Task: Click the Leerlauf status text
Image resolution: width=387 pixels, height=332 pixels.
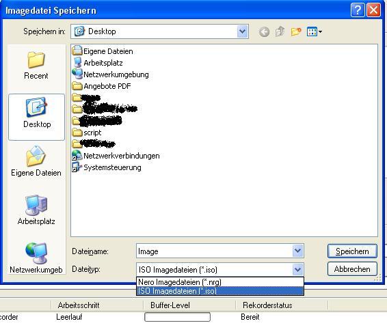Action: tap(69, 317)
